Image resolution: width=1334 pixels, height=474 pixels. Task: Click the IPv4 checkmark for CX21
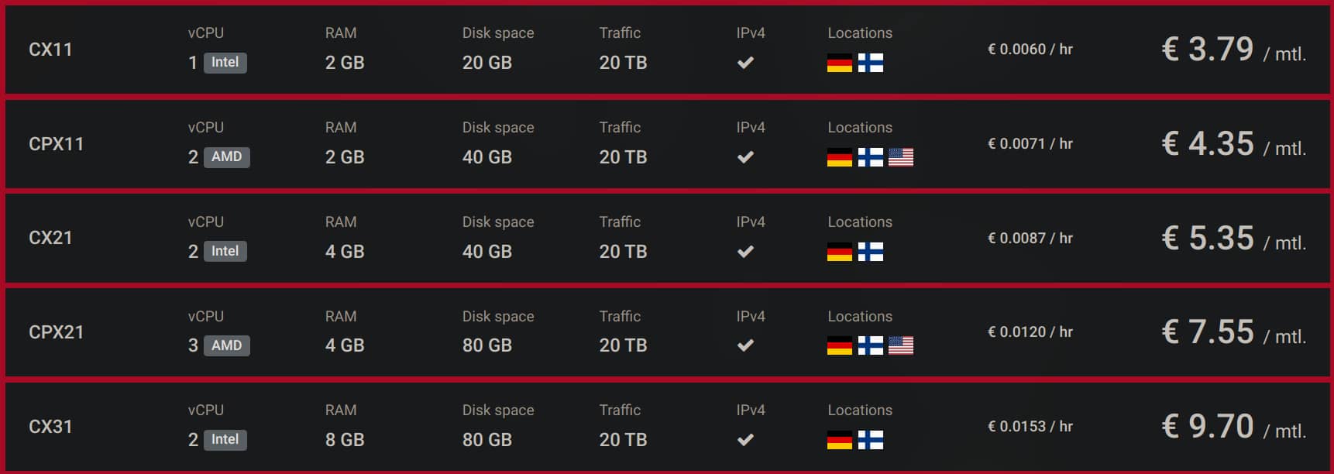coord(745,252)
